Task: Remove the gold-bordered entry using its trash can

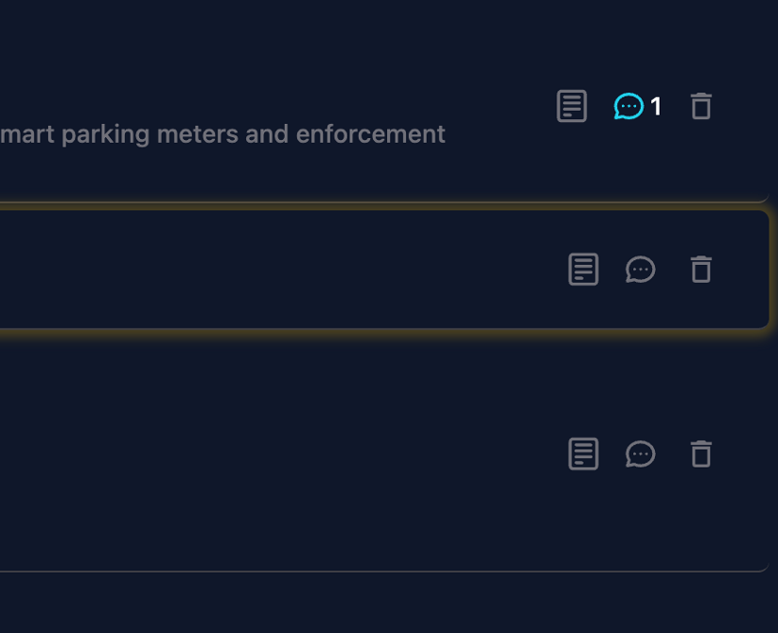Action: click(701, 270)
